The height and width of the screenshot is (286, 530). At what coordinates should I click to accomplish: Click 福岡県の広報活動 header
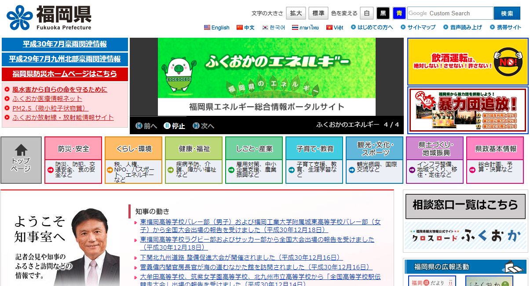tap(465, 267)
